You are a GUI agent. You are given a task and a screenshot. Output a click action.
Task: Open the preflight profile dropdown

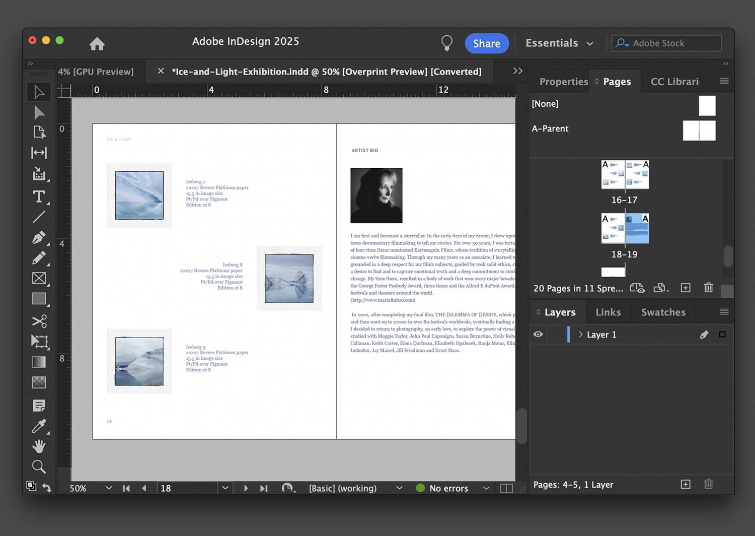tap(399, 488)
